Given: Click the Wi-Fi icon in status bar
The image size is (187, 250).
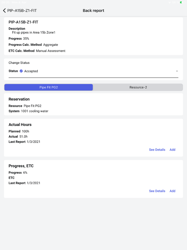Looking at the screenshot, I should [169, 2].
